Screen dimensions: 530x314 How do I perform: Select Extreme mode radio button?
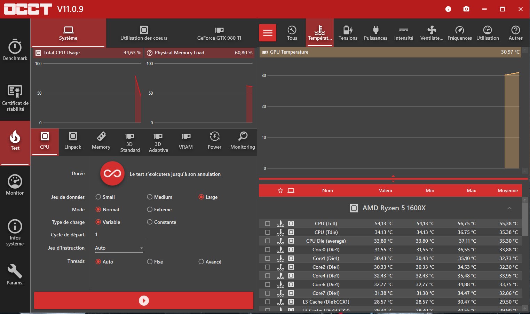150,210
